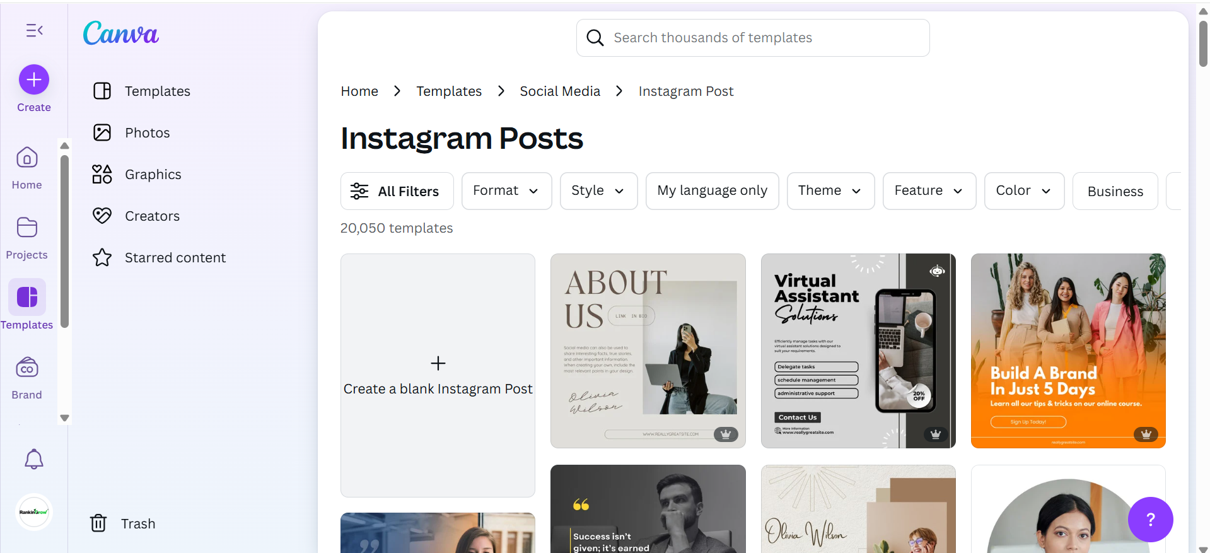Create a blank Instagram Post

point(438,375)
